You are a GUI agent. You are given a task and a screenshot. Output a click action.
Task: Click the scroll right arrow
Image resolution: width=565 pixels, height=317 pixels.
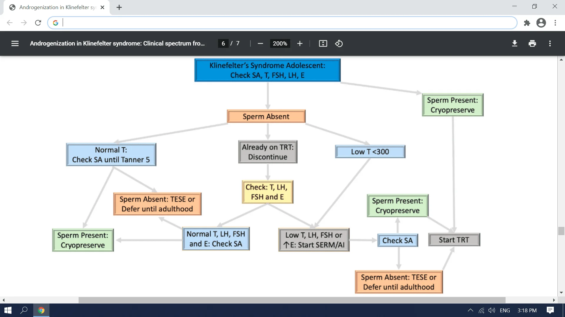pos(554,300)
